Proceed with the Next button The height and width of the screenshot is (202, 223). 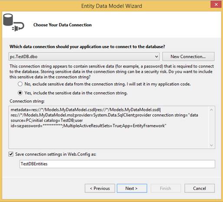click(132, 188)
